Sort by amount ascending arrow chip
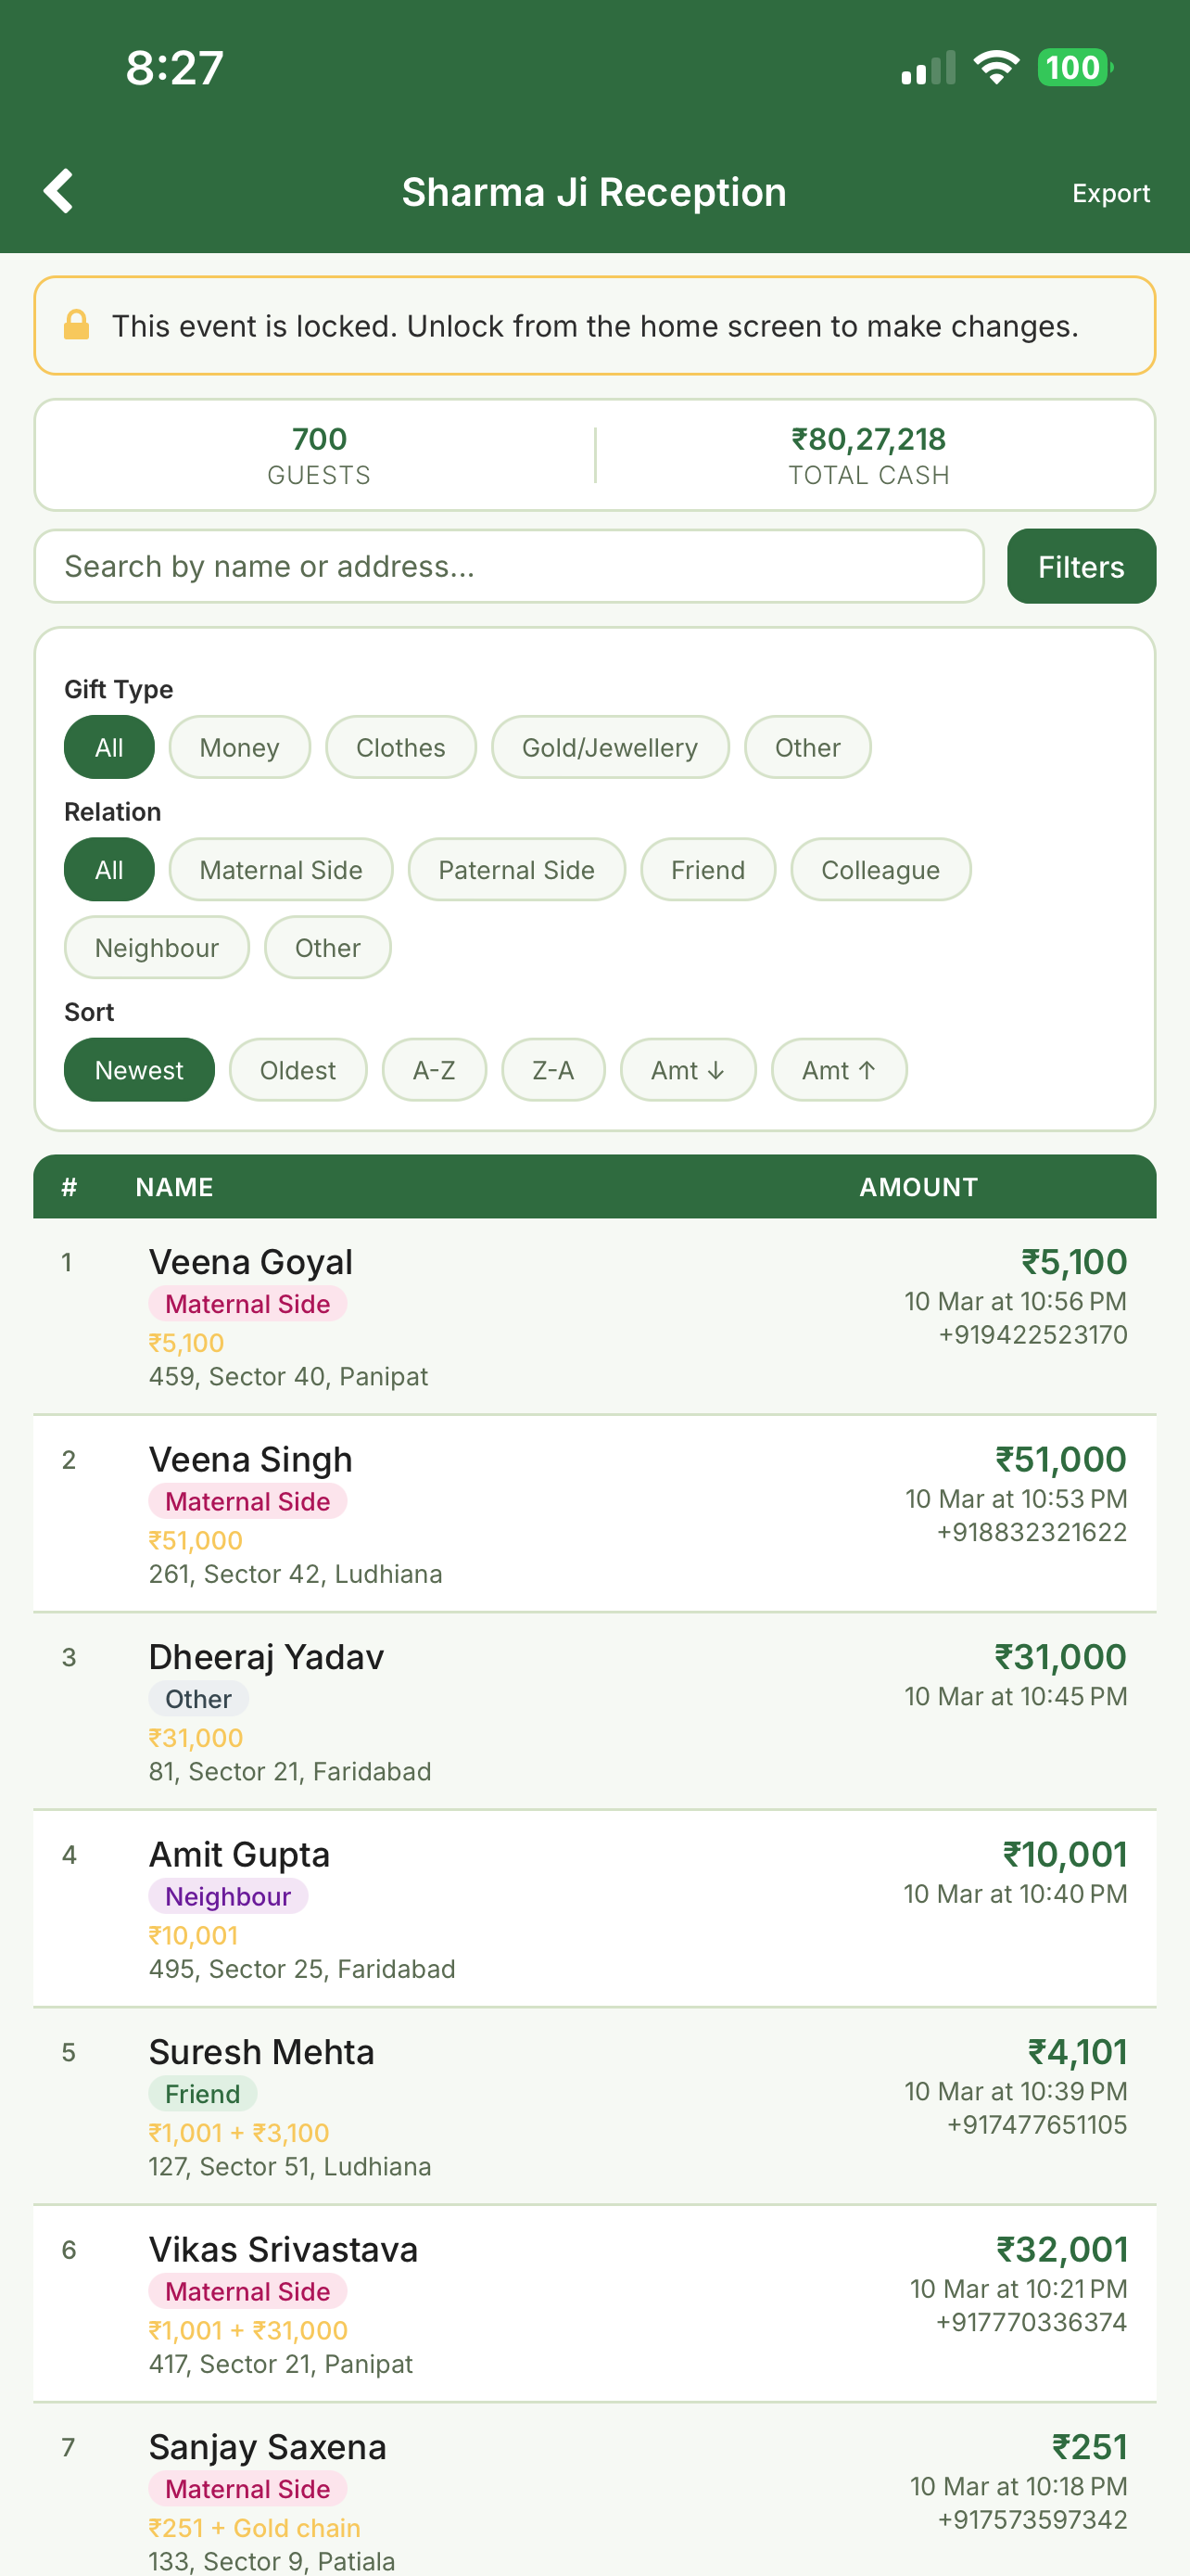This screenshot has width=1190, height=2576. point(839,1070)
